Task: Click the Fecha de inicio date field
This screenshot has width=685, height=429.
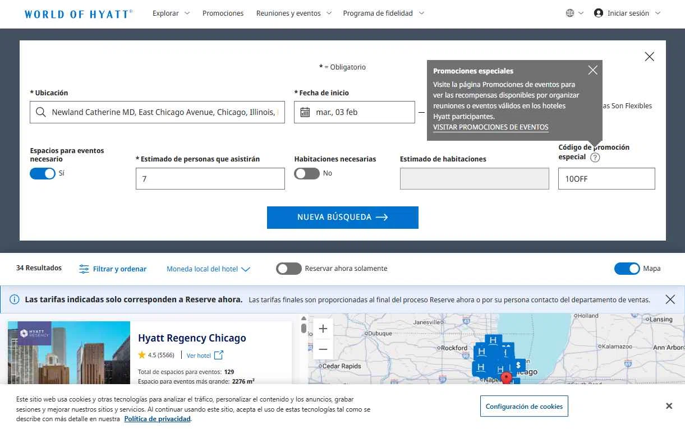Action: point(355,112)
